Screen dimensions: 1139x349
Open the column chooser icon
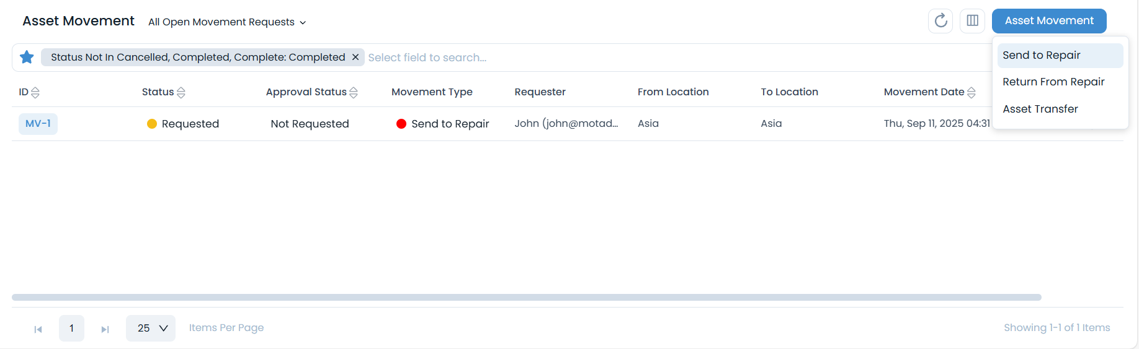point(972,21)
